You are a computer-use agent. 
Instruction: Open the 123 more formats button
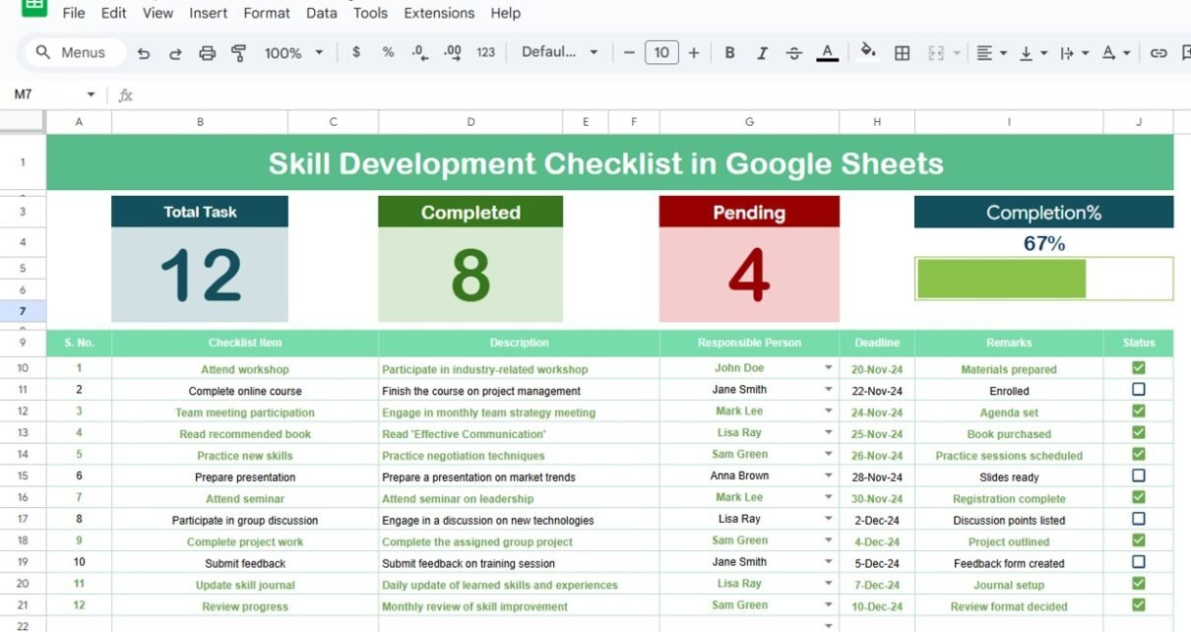486,52
